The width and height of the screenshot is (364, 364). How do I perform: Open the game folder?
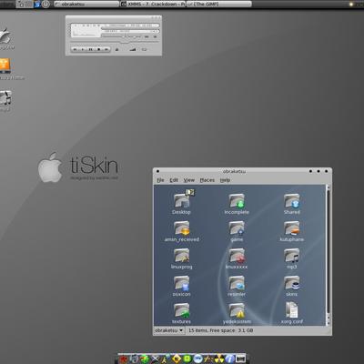237,231
